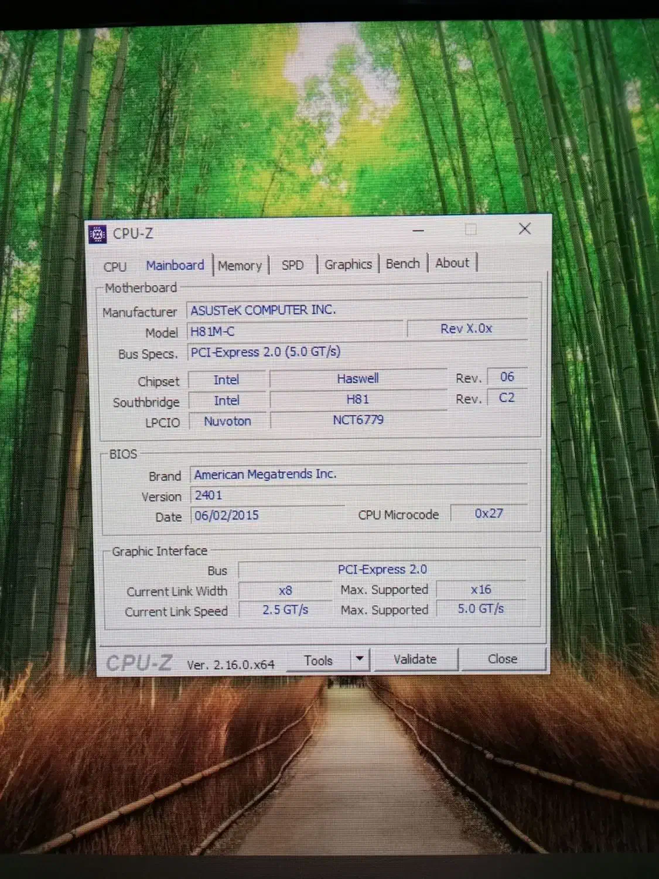
Task: Click the chipset name Haswell
Action: pyautogui.click(x=358, y=379)
